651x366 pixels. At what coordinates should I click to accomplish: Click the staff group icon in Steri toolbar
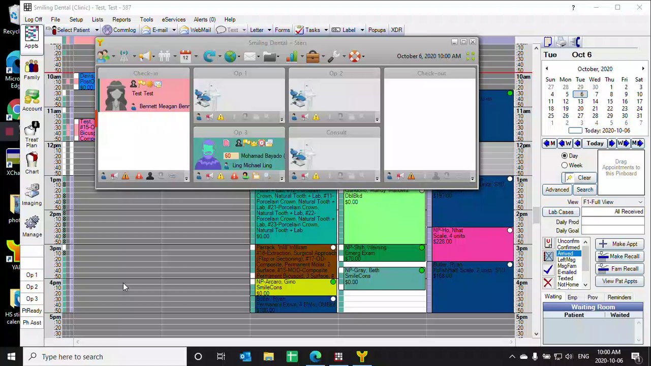pos(164,56)
